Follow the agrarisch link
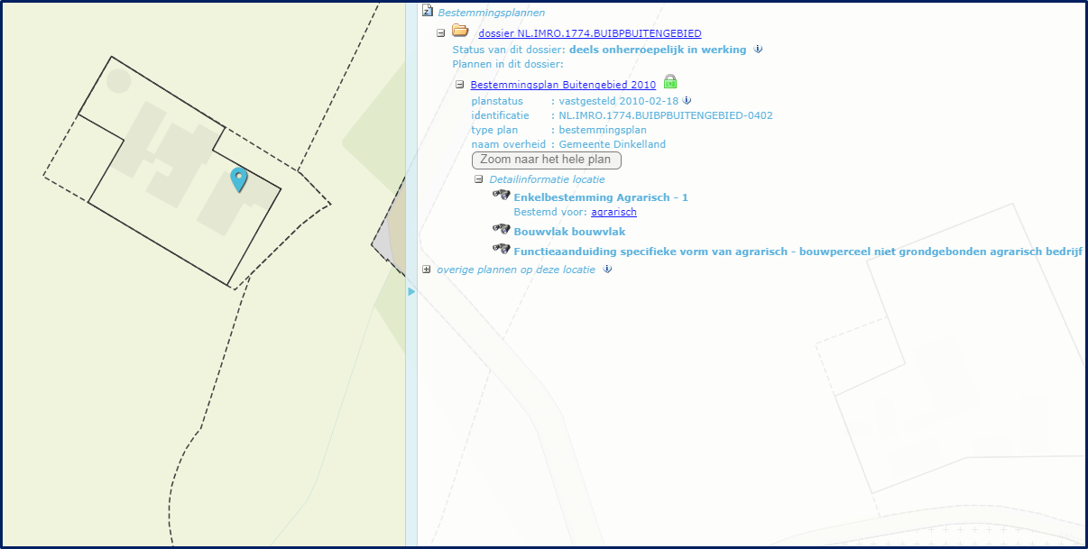 tap(613, 213)
